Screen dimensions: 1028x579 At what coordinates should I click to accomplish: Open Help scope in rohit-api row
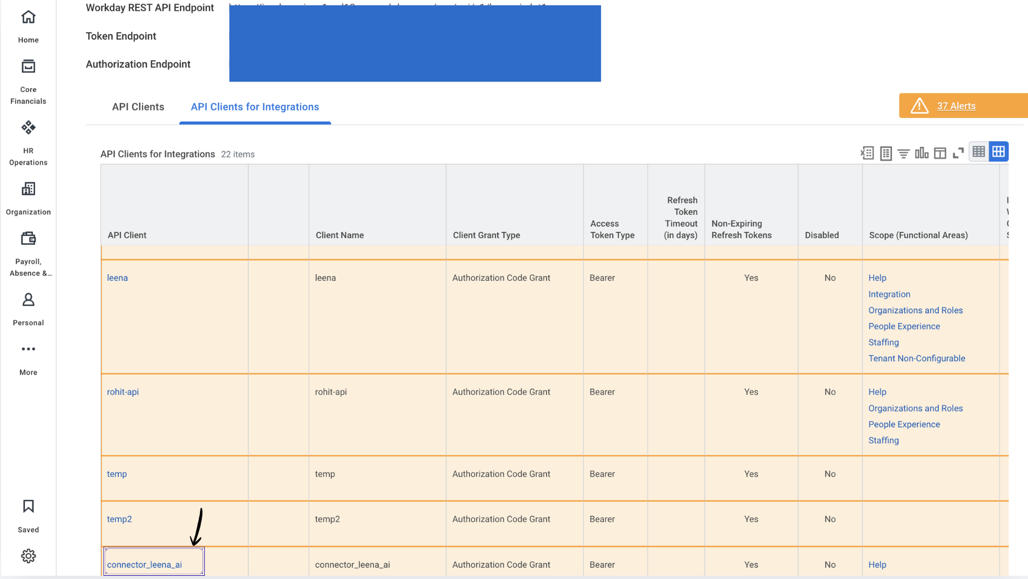877,392
